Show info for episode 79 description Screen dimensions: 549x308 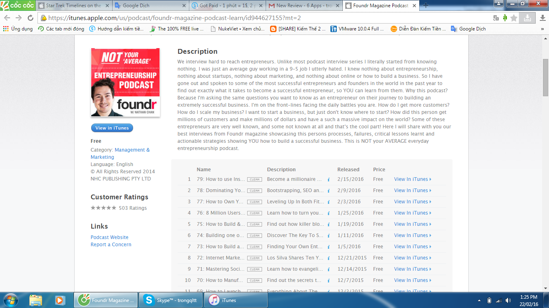328,180
